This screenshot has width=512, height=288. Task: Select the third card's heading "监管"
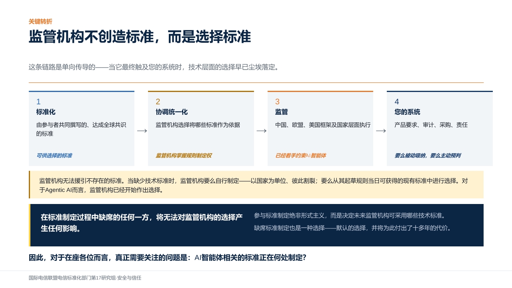tap(282, 112)
